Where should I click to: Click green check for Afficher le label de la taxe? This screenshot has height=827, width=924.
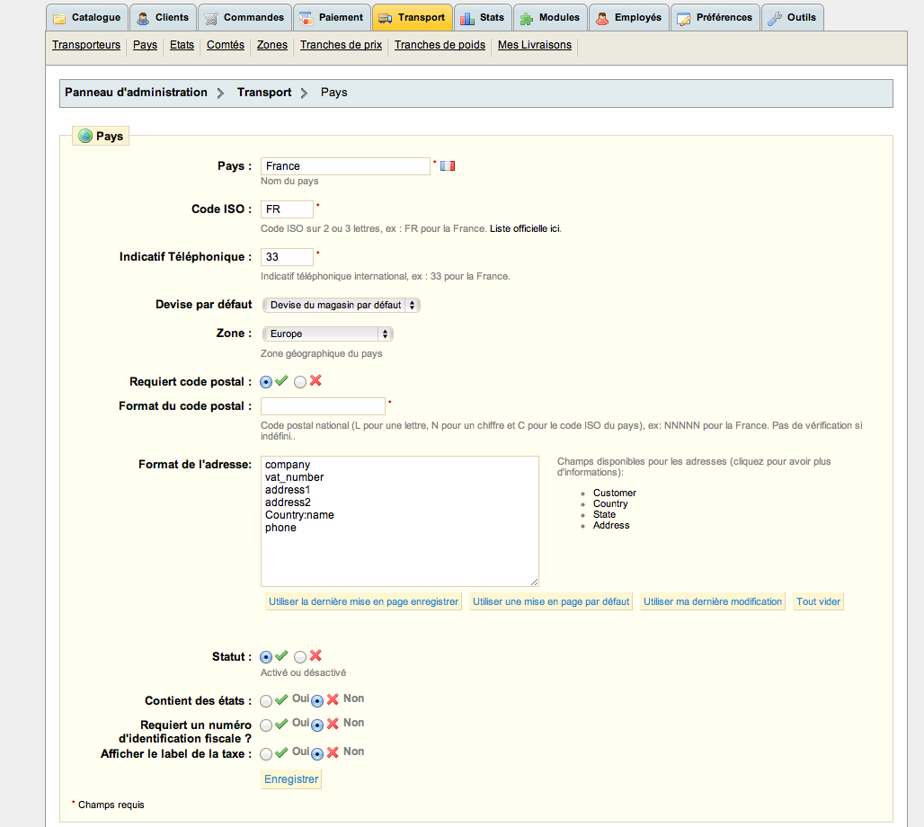(x=281, y=752)
